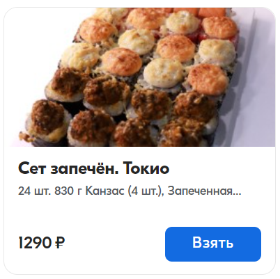Screen dimensions: 280x279
Task: Click a pale cheese-topped roll in the photo
Action: [164, 70]
